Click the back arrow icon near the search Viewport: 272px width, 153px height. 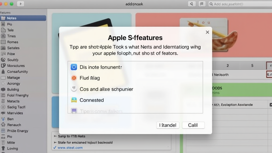pyautogui.click(x=192, y=4)
